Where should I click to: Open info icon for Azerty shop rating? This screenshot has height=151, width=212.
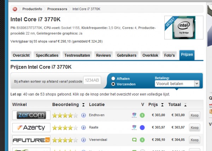pos(83,128)
